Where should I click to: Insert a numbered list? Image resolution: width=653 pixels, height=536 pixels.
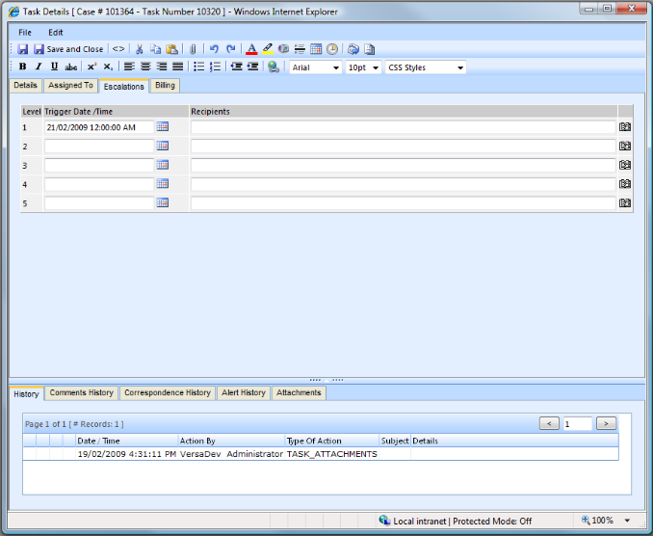pyautogui.click(x=215, y=67)
